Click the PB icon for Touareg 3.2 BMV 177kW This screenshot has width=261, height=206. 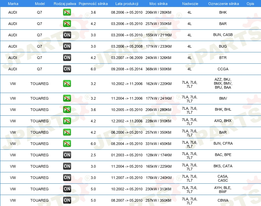click(x=67, y=98)
